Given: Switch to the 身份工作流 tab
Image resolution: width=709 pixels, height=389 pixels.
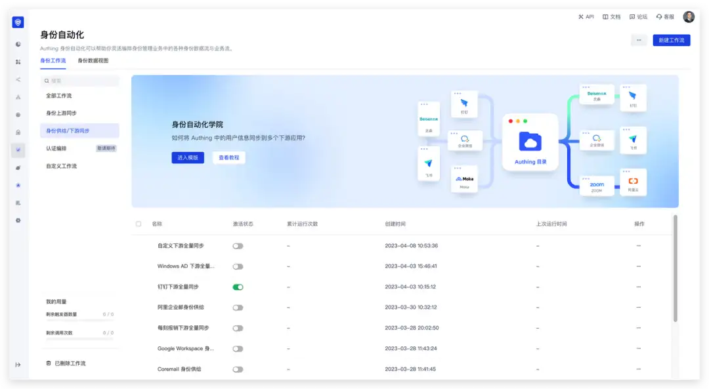Looking at the screenshot, I should click(53, 60).
